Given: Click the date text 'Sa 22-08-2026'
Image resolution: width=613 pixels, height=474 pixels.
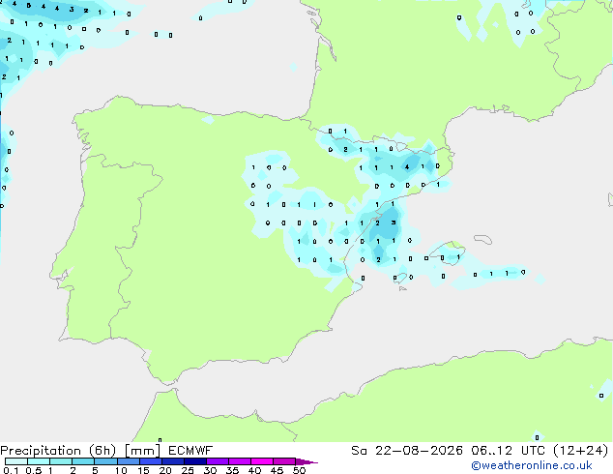Looking at the screenshot, I should coord(407,451).
